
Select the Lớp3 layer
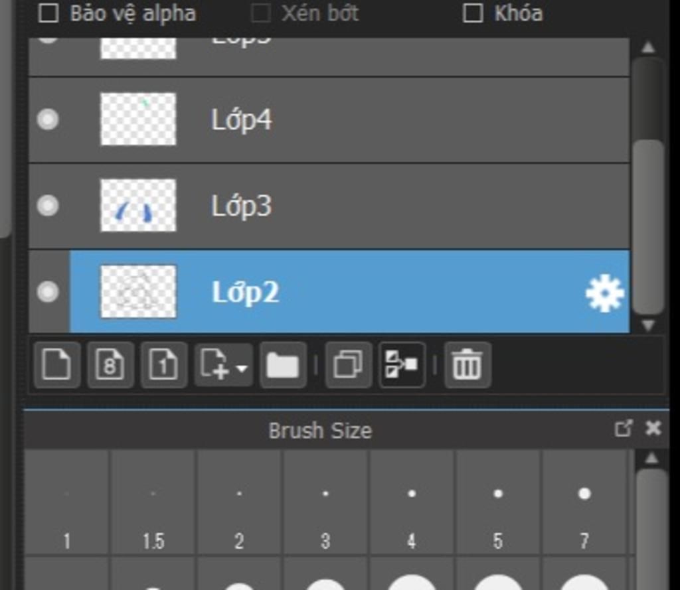329,206
